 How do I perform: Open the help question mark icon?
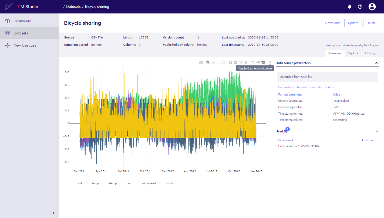point(360,7)
